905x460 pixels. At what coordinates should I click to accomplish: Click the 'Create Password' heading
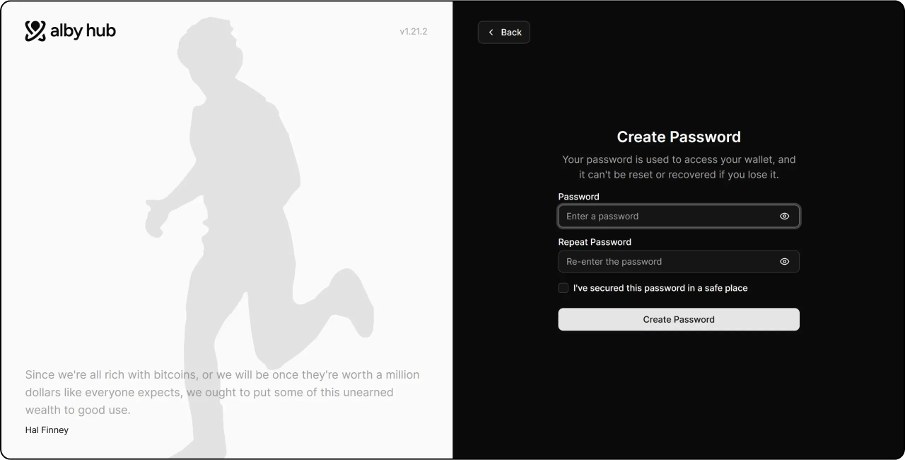678,137
